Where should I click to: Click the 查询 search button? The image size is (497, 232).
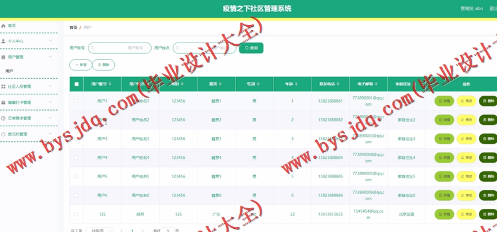tap(251, 48)
